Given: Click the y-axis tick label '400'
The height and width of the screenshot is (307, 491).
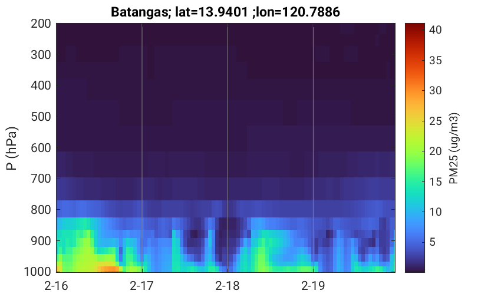Looking at the screenshot, I should point(41,85).
